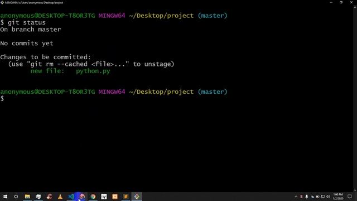This screenshot has height=201, width=357.
Task: Click the green 'new file:' label
Action: 47,71
